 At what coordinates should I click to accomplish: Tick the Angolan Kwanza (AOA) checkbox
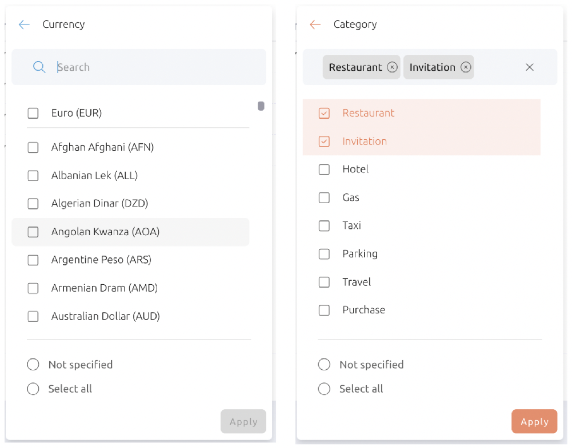33,232
